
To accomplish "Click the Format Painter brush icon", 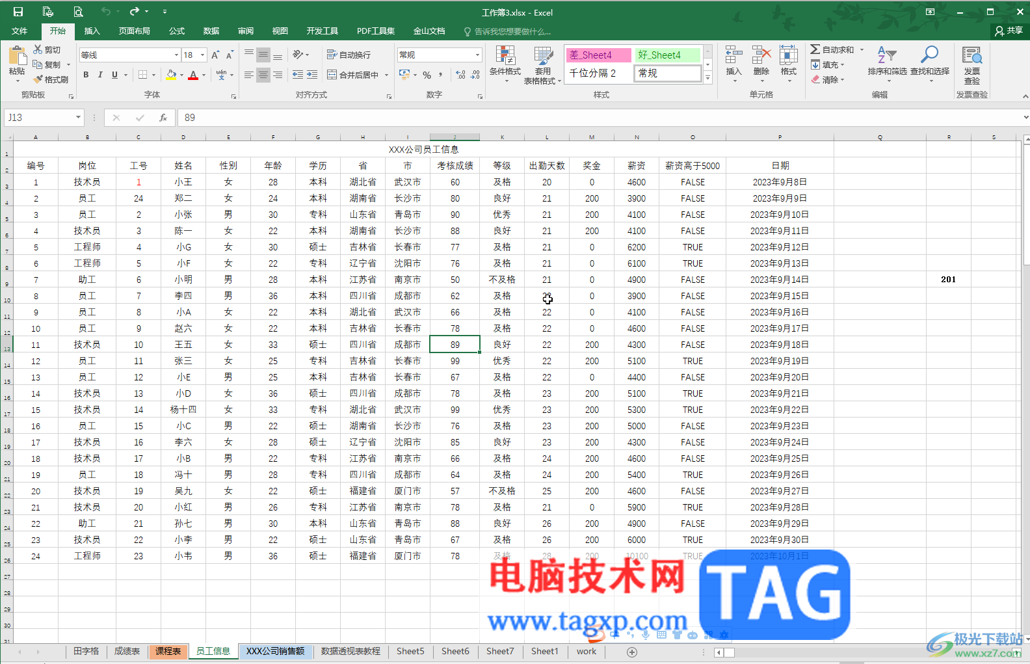I will [x=38, y=79].
